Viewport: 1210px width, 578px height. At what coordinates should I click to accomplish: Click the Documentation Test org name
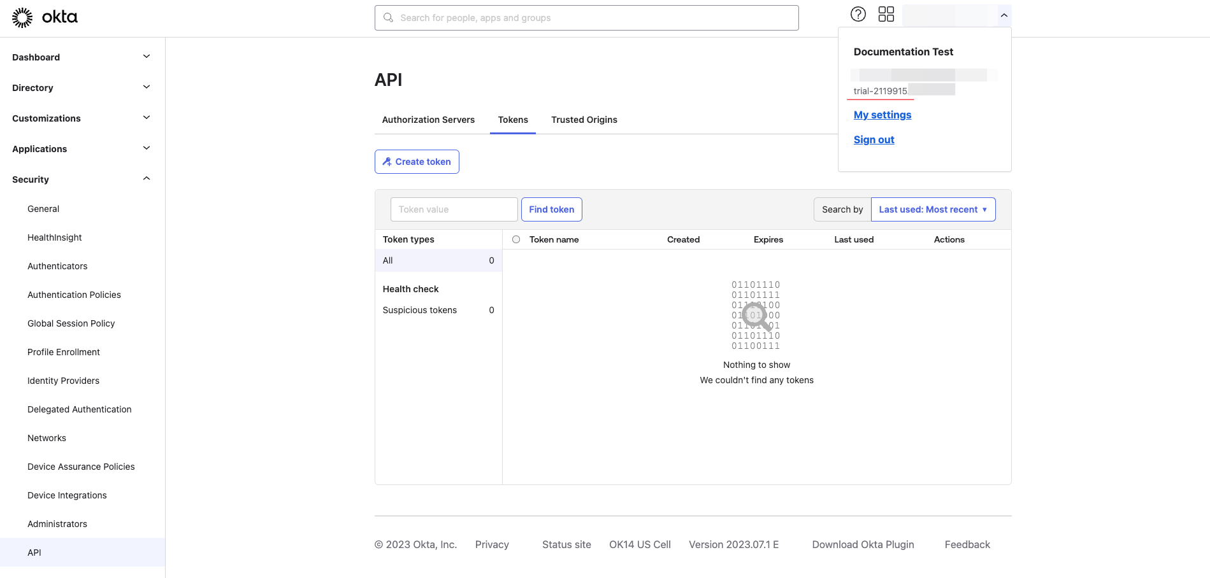904,52
